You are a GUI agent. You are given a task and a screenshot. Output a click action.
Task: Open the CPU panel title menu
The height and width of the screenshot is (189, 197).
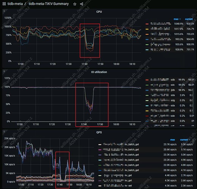click(99, 12)
